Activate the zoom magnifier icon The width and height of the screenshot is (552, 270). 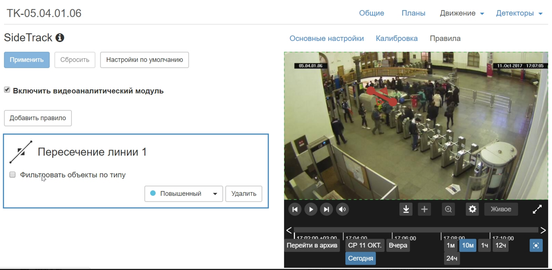(x=448, y=209)
